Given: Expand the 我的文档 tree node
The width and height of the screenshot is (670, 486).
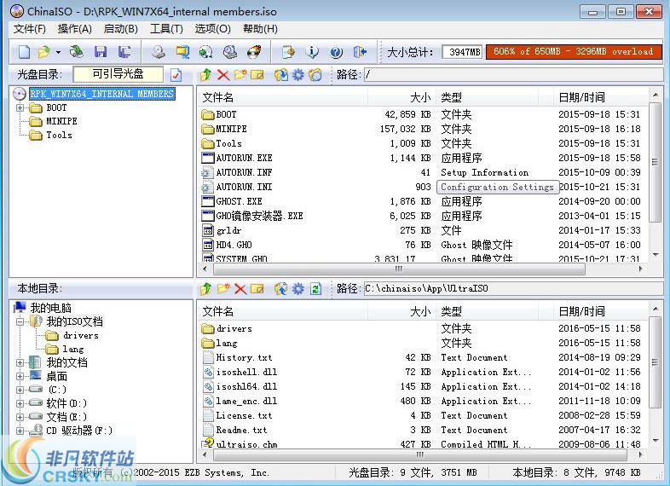Looking at the screenshot, I should tap(20, 362).
